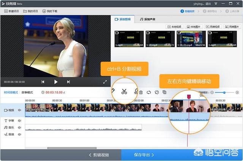Image resolution: width=243 pixels, height=161 pixels.
Task: Click the trash delete icon in timeline toolbar
Action: tap(141, 92)
